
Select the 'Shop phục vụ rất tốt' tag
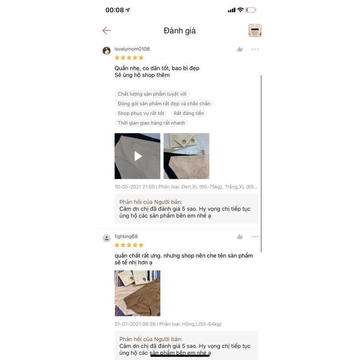point(141,113)
